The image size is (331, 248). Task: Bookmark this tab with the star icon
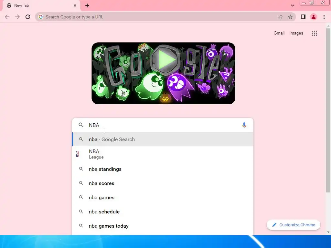point(290,17)
